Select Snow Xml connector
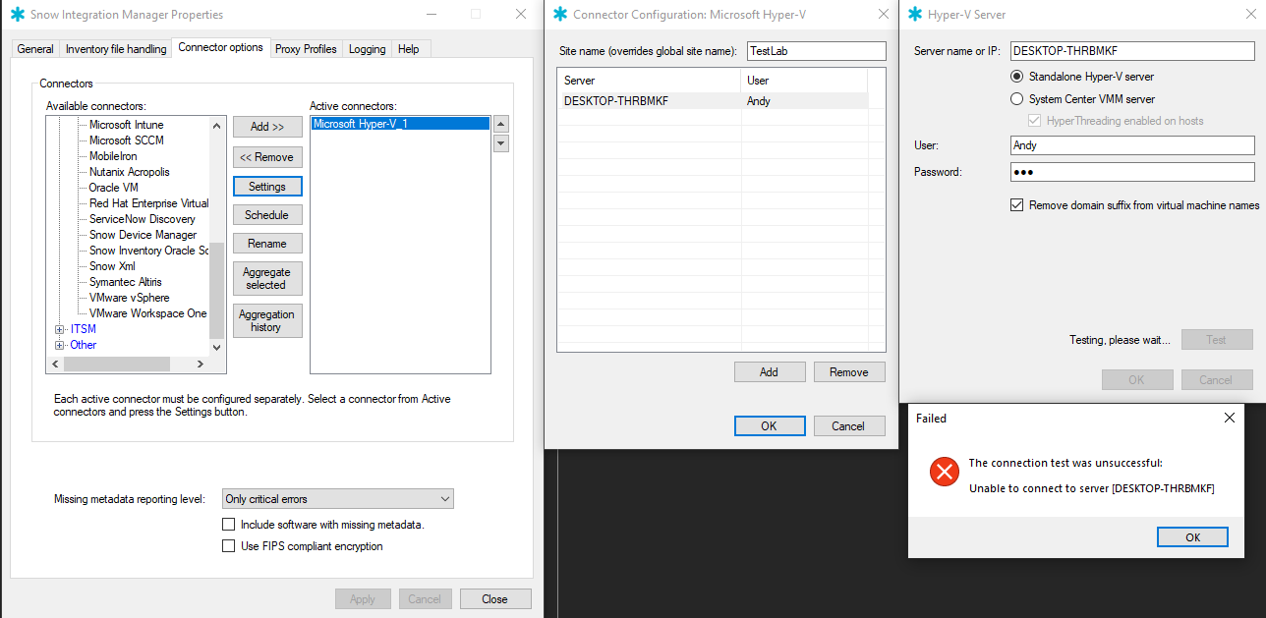Image resolution: width=1266 pixels, height=618 pixels. 113,266
